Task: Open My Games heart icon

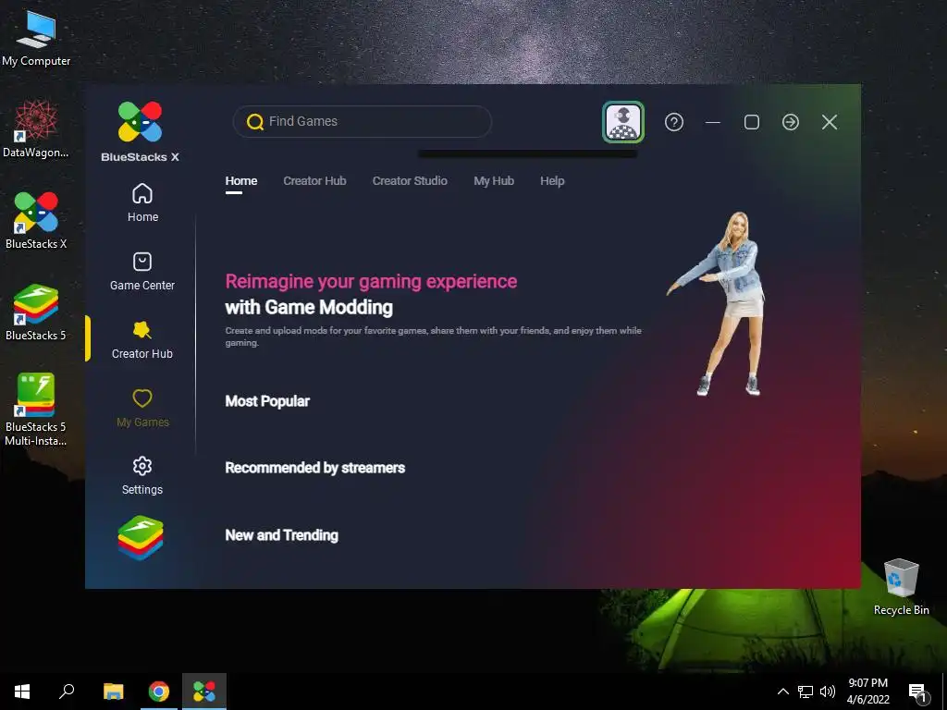Action: tap(142, 398)
